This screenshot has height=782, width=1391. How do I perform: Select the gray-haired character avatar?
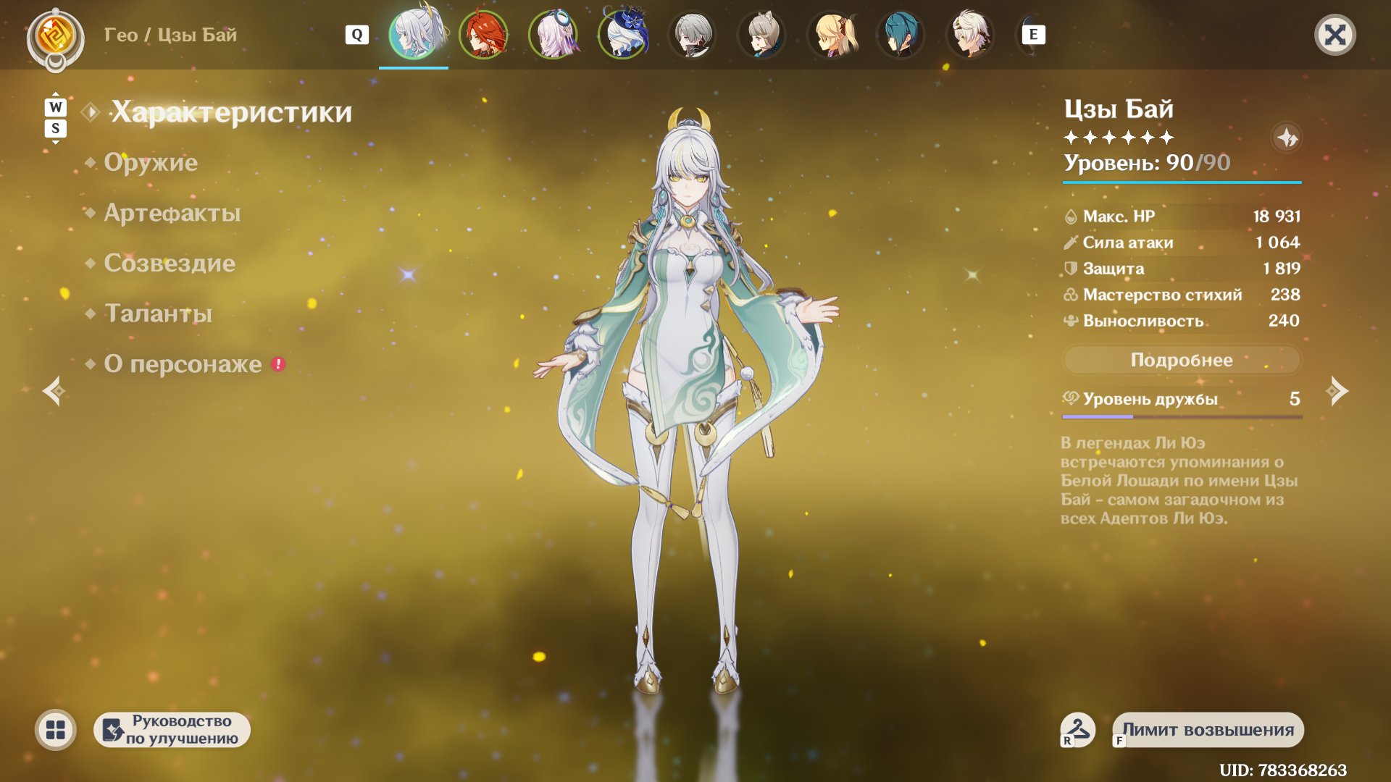point(692,34)
